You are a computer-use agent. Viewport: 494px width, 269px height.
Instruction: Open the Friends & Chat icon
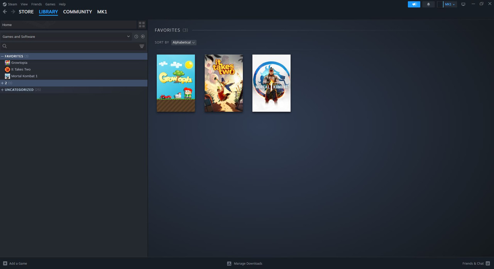(x=488, y=264)
